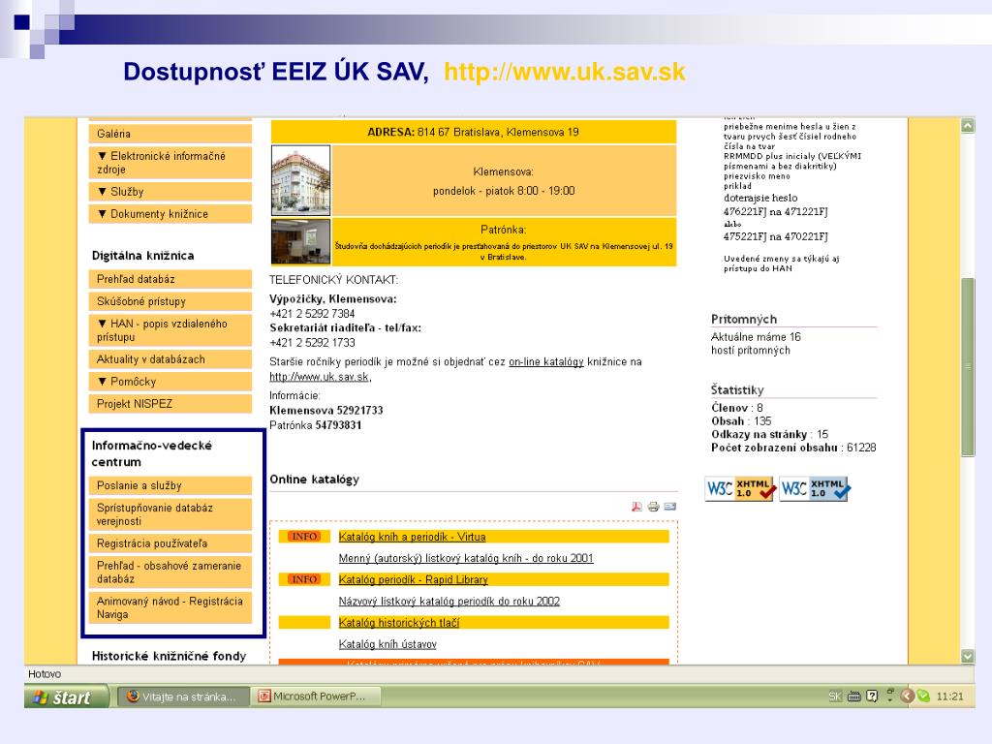Open Katalóg historických tlačí link
This screenshot has height=744, width=992.
pyautogui.click(x=398, y=623)
